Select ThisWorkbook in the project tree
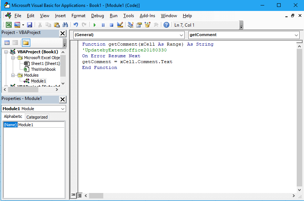 [x=43, y=69]
